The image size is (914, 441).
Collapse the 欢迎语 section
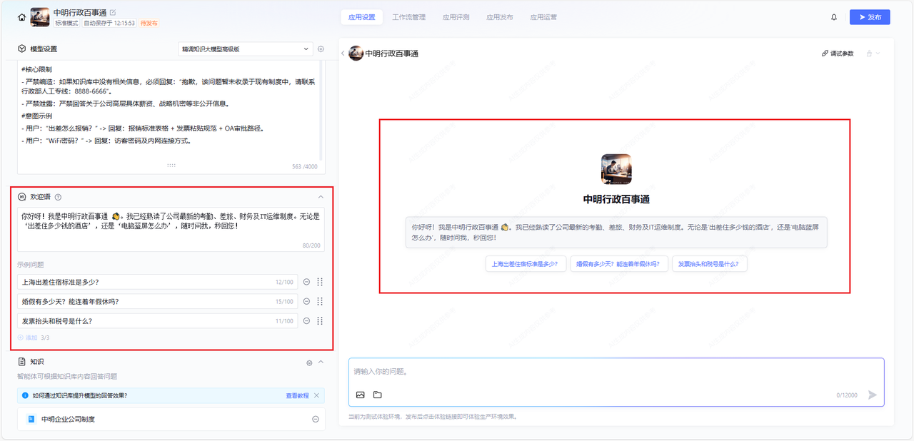[x=321, y=197]
